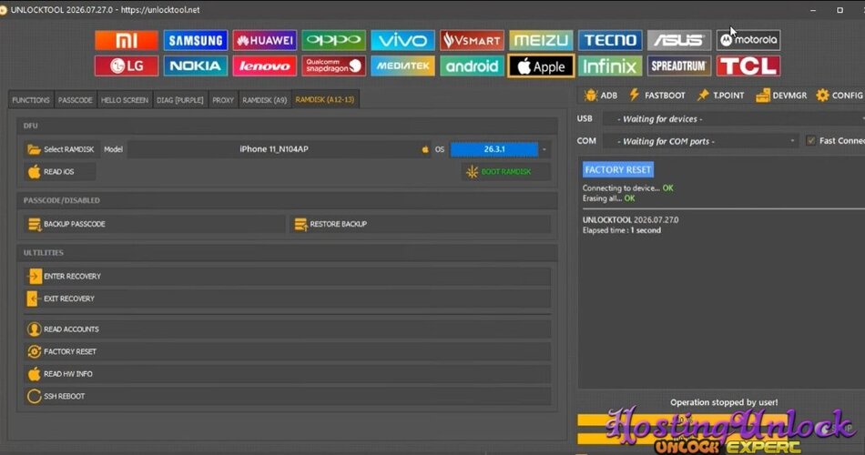Viewport: 865px width, 455px height.
Task: Choose the Android brand tile
Action: (x=472, y=66)
